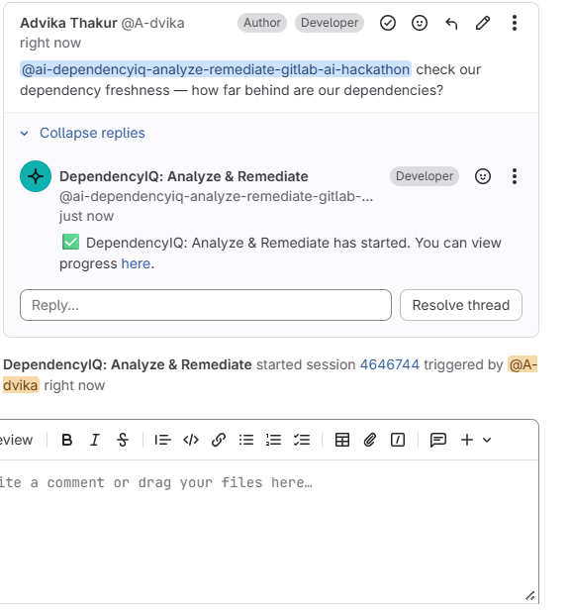
Task: Add a checklist in the editor
Action: click(302, 440)
